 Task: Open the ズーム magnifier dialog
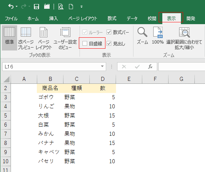click(x=142, y=36)
